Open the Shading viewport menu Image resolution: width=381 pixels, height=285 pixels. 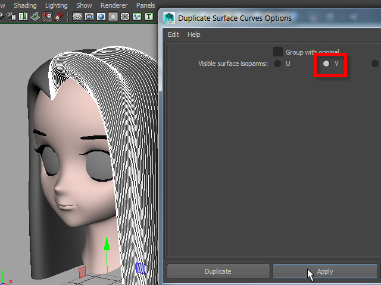click(25, 5)
